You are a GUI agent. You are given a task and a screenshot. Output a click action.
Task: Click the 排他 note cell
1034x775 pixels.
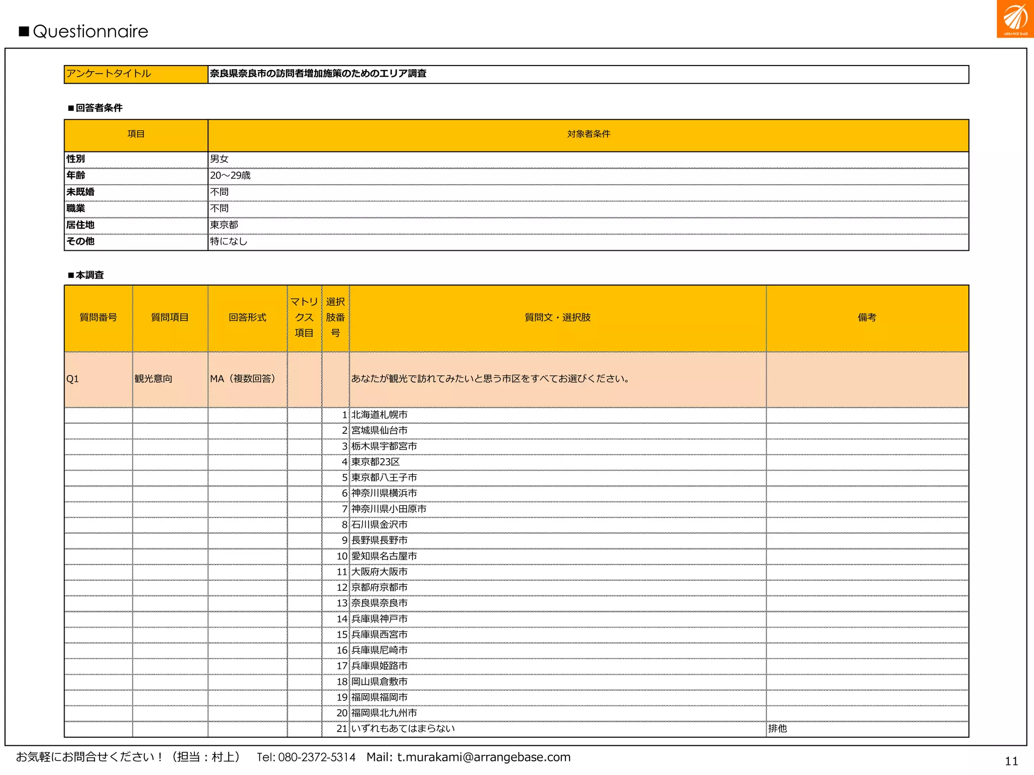(778, 729)
